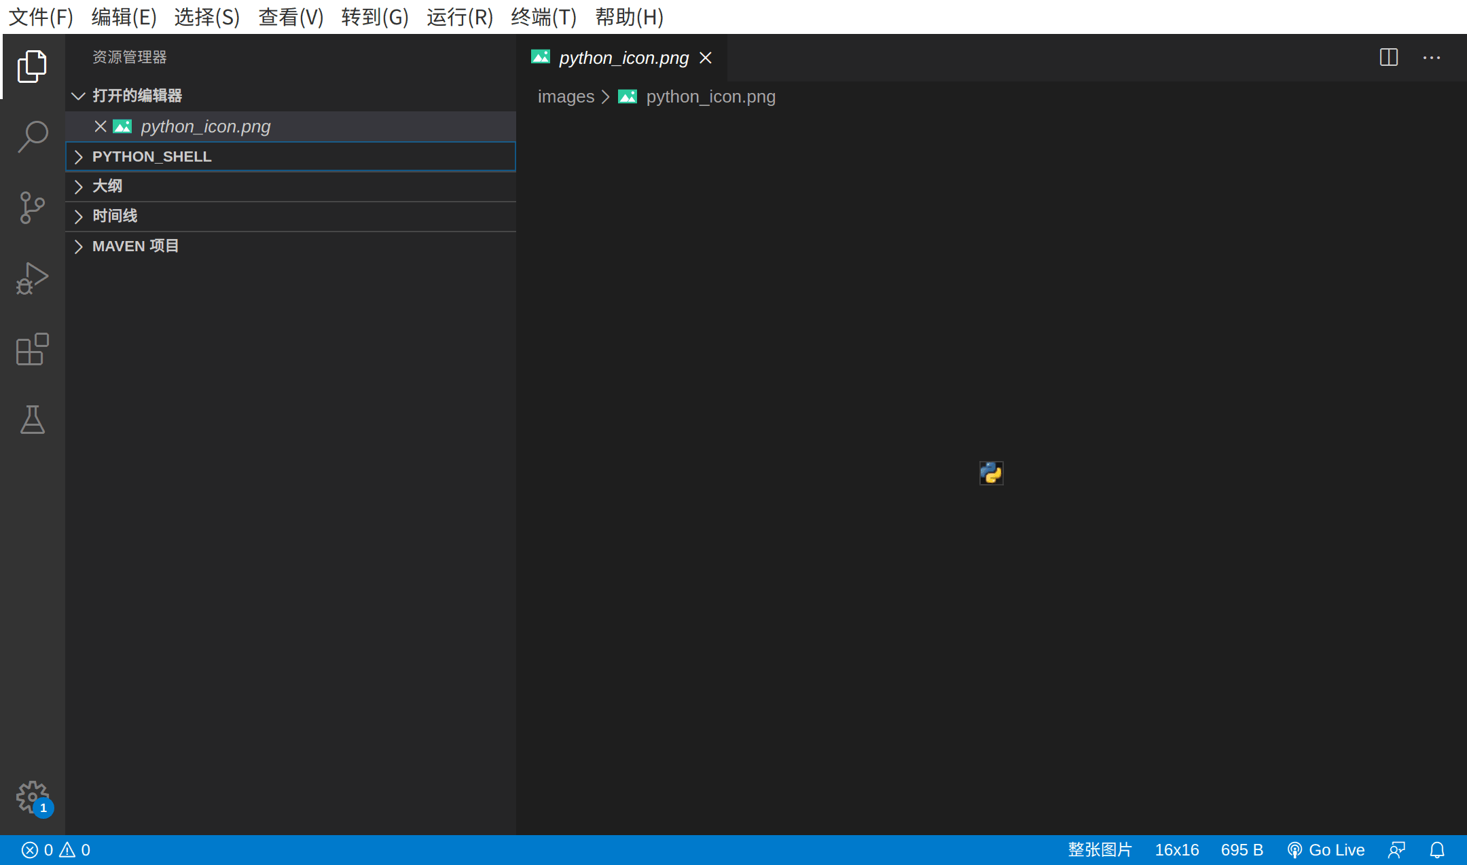Select python_icon.png in open editors list

point(291,126)
